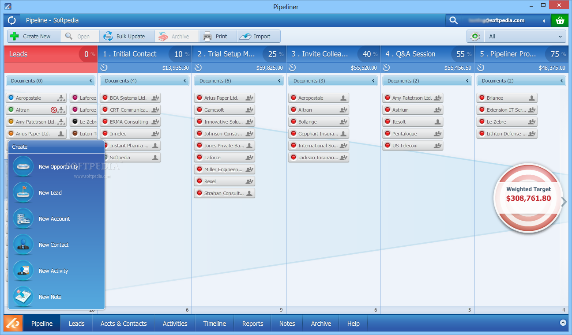Open the Help tab
Viewport: 572px width, 335px height.
[353, 324]
